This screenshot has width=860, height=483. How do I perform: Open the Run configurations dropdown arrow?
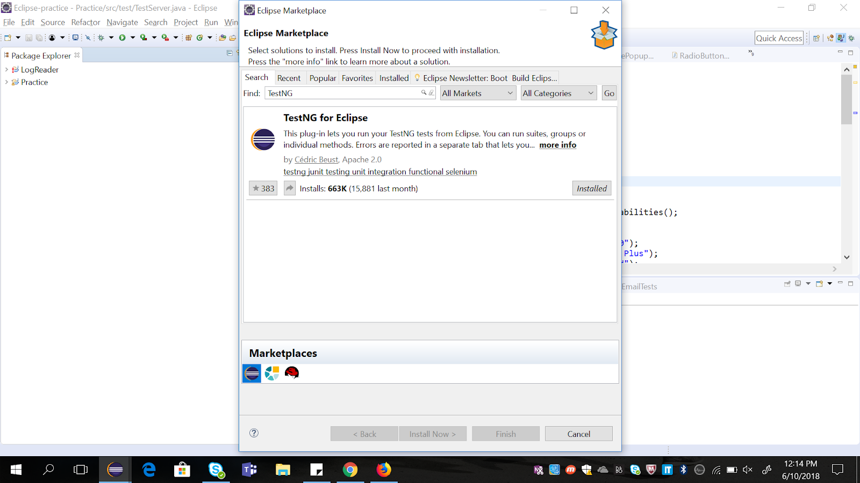[133, 38]
